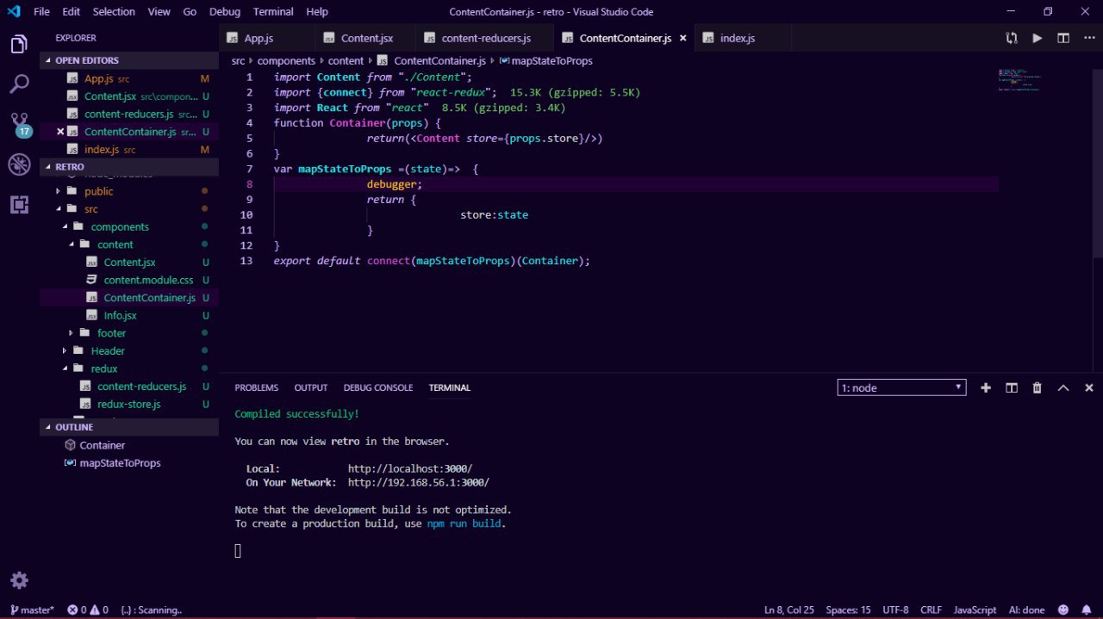
Task: Open the Search view in activity bar
Action: pos(19,84)
